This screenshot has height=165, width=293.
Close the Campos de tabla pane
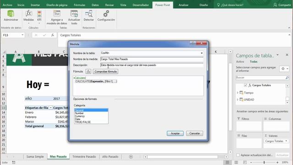(287, 55)
